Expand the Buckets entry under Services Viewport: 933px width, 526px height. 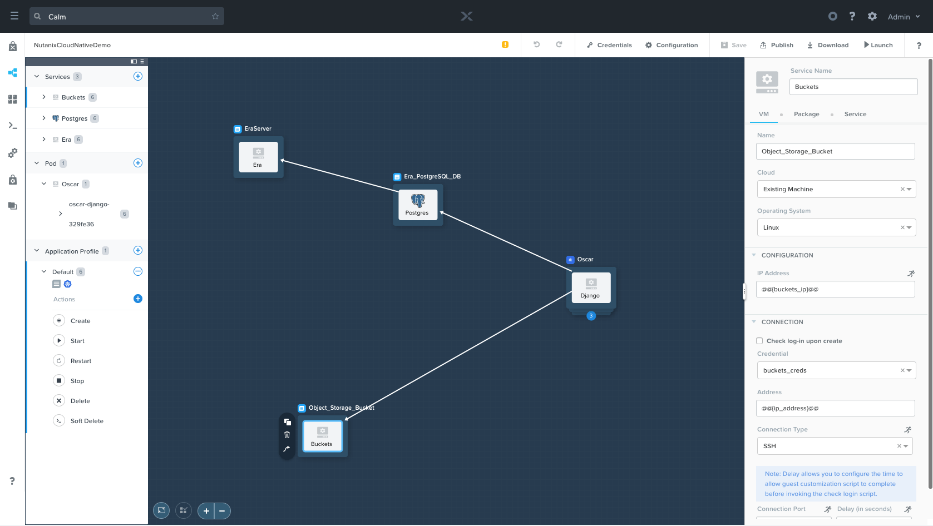pos(44,97)
